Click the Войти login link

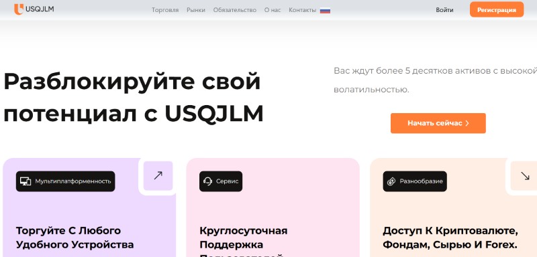tap(444, 10)
